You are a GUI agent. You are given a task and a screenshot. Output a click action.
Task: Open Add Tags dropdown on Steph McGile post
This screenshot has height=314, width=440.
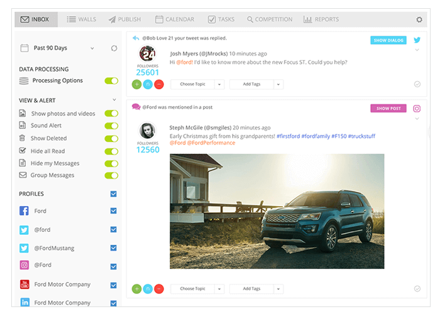256,288
